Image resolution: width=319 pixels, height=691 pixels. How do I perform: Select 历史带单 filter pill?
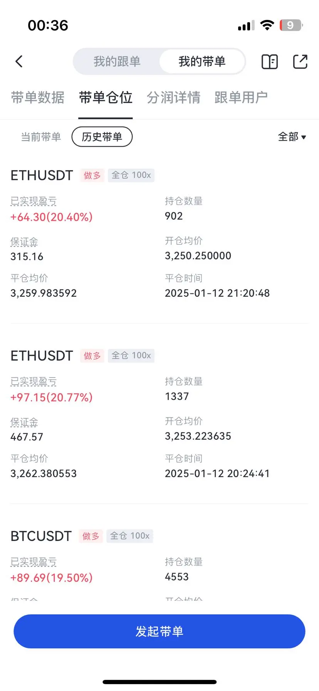point(102,137)
